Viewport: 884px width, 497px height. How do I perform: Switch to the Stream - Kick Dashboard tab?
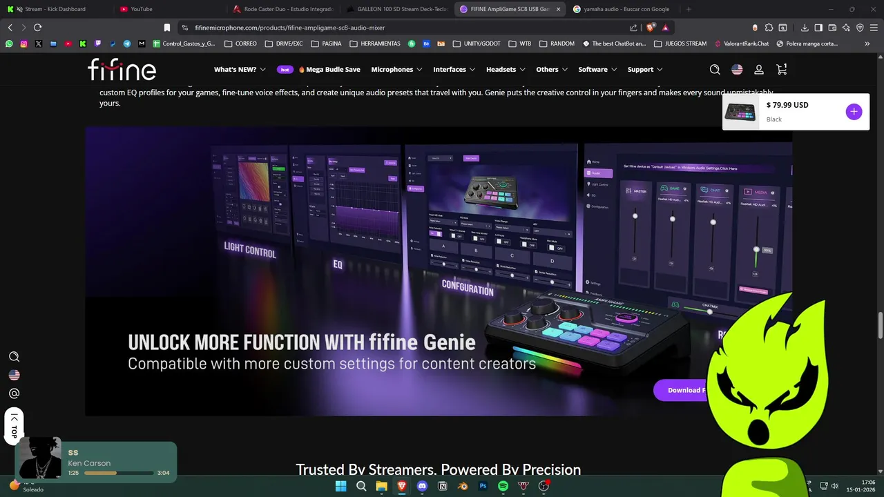(55, 9)
